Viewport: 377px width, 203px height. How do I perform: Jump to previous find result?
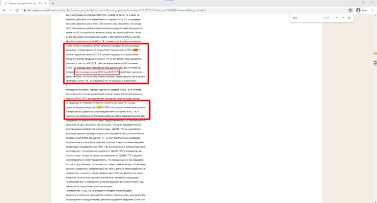tap(336, 18)
